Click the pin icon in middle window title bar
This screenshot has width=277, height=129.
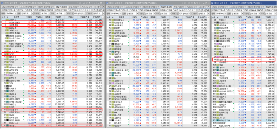tap(195, 3)
